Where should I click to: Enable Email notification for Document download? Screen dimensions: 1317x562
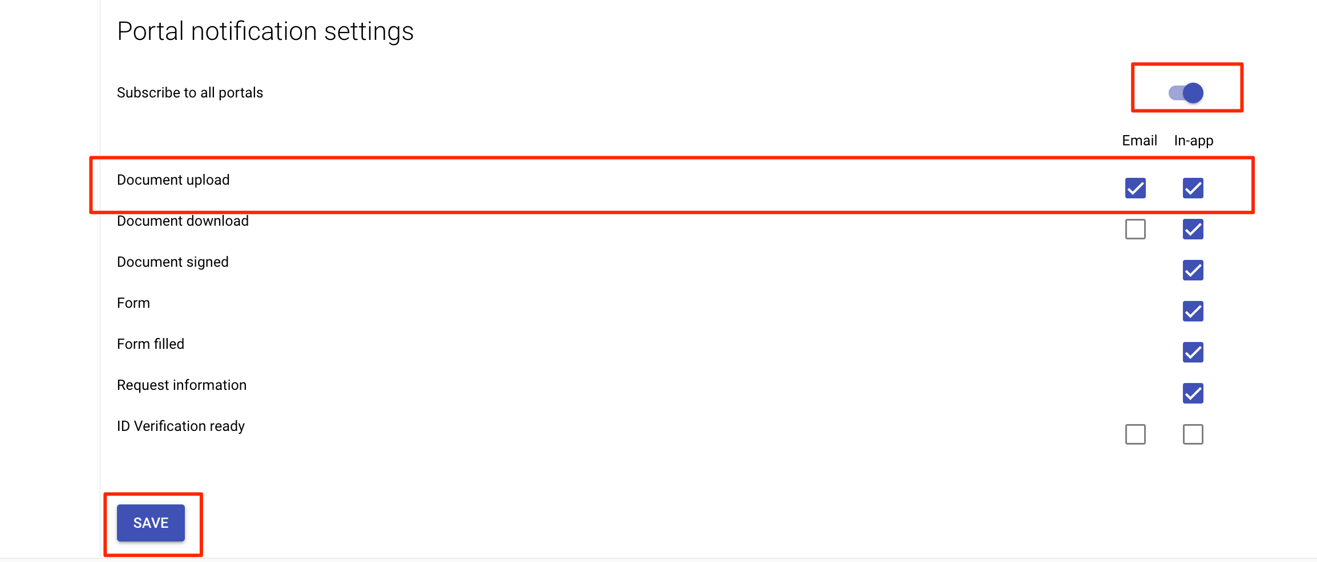pyautogui.click(x=1135, y=229)
